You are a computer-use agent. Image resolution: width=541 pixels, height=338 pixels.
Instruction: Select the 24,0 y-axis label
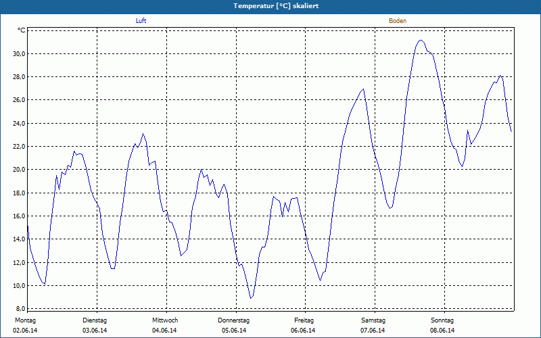pyautogui.click(x=19, y=123)
